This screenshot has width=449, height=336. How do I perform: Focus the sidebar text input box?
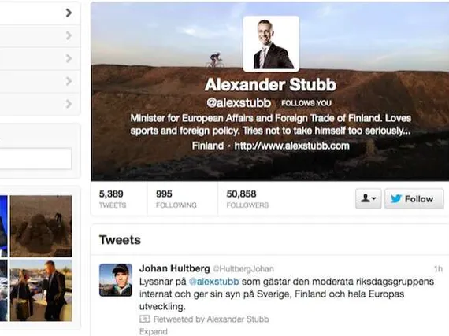(35, 158)
